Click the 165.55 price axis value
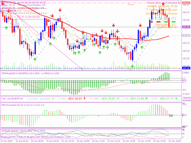191x143 pixels. click(186, 59)
